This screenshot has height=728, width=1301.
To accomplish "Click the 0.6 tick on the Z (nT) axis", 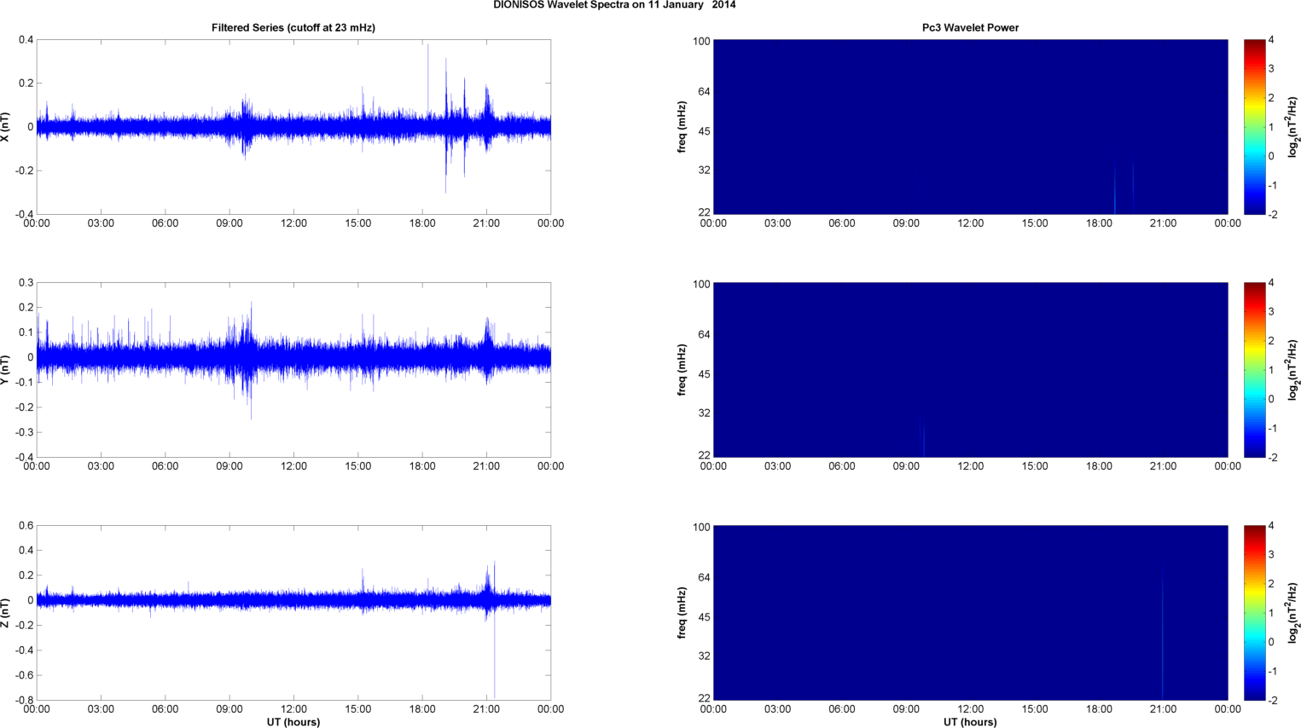I will 26,526.
